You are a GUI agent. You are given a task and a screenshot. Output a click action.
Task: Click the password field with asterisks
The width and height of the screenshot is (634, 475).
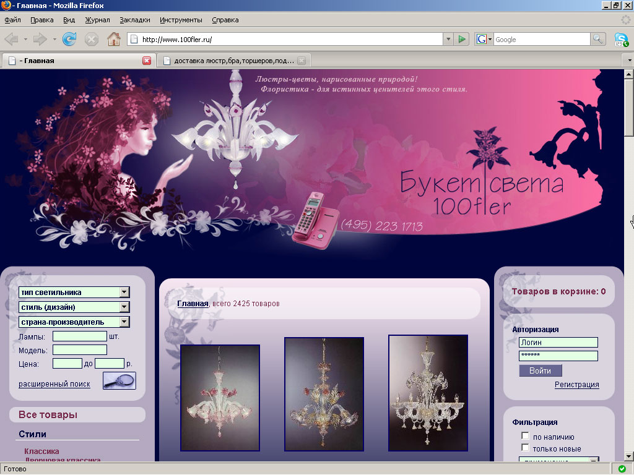tap(558, 356)
